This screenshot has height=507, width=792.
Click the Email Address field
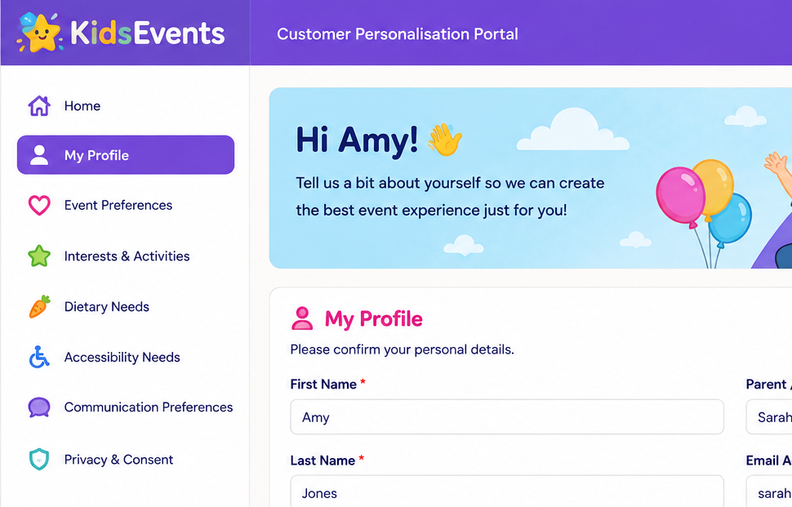[769, 491]
